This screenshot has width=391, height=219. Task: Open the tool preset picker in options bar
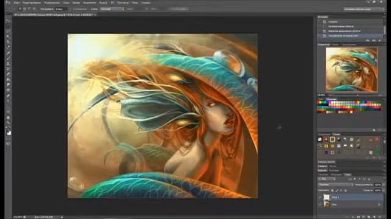[12, 9]
